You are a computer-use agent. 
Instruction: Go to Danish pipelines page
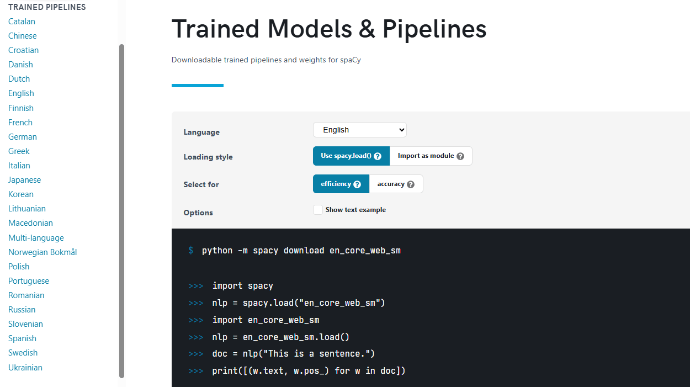click(x=20, y=65)
